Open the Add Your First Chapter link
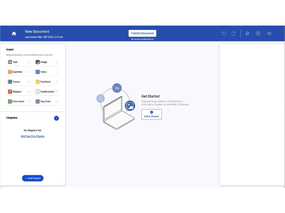This screenshot has height=213, width=285. click(x=33, y=136)
